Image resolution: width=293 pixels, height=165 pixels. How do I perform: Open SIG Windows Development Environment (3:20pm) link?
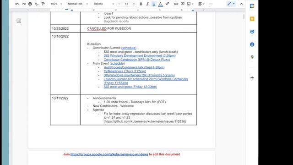coord(140,55)
